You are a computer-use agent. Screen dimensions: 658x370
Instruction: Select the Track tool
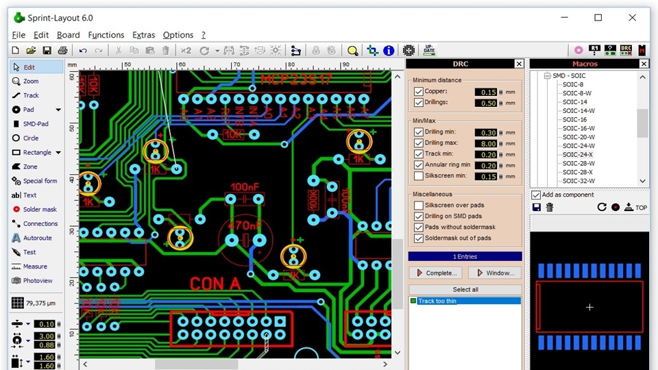[25, 95]
